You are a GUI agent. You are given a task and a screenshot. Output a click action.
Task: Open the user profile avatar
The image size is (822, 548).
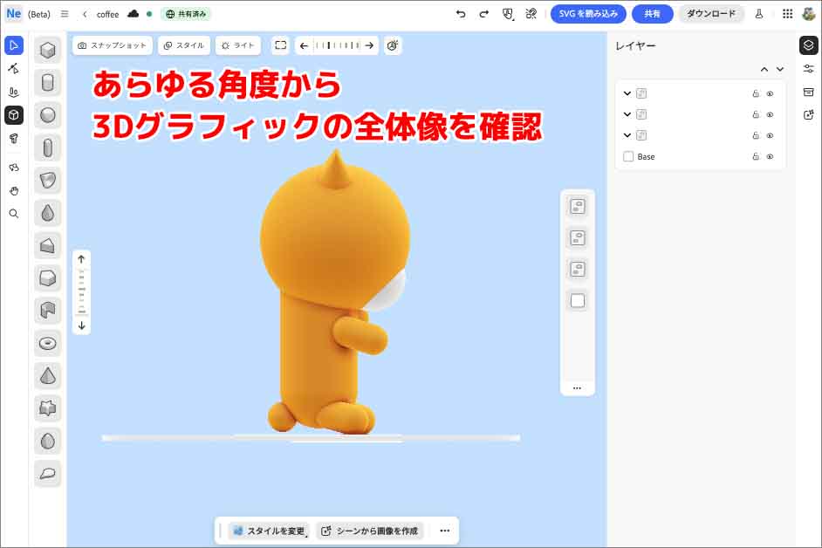pyautogui.click(x=809, y=14)
